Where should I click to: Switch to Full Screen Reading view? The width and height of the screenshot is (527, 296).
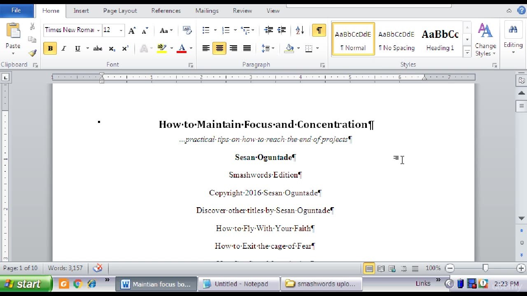point(381,268)
